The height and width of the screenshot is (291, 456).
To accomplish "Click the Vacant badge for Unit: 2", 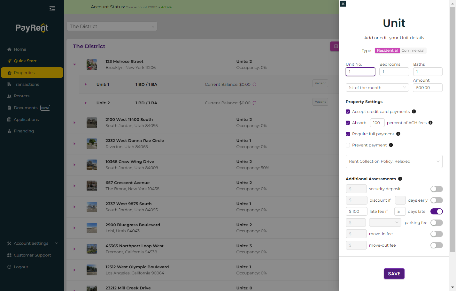I will (x=320, y=102).
